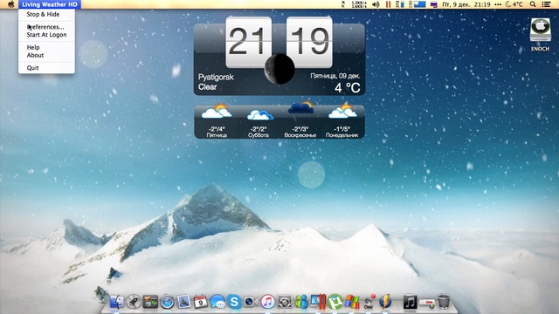Open Messages chat bubble in dock
The height and width of the screenshot is (314, 559).
point(217,302)
